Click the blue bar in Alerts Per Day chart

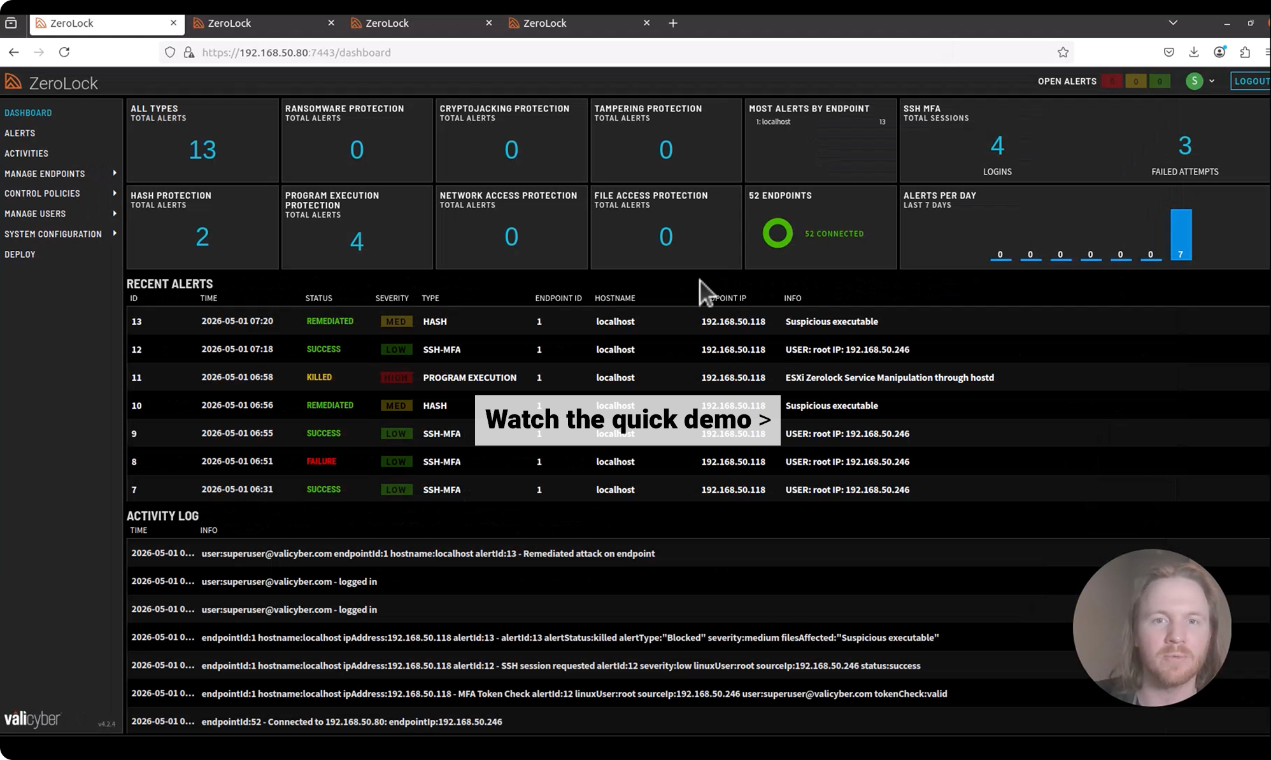[1181, 234]
